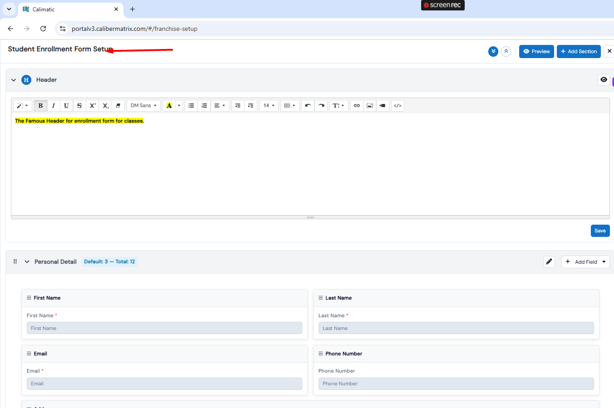The image size is (614, 408).
Task: Open a new browser tab
Action: (133, 9)
